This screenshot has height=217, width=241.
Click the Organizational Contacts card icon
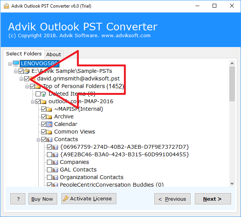pos(55,178)
